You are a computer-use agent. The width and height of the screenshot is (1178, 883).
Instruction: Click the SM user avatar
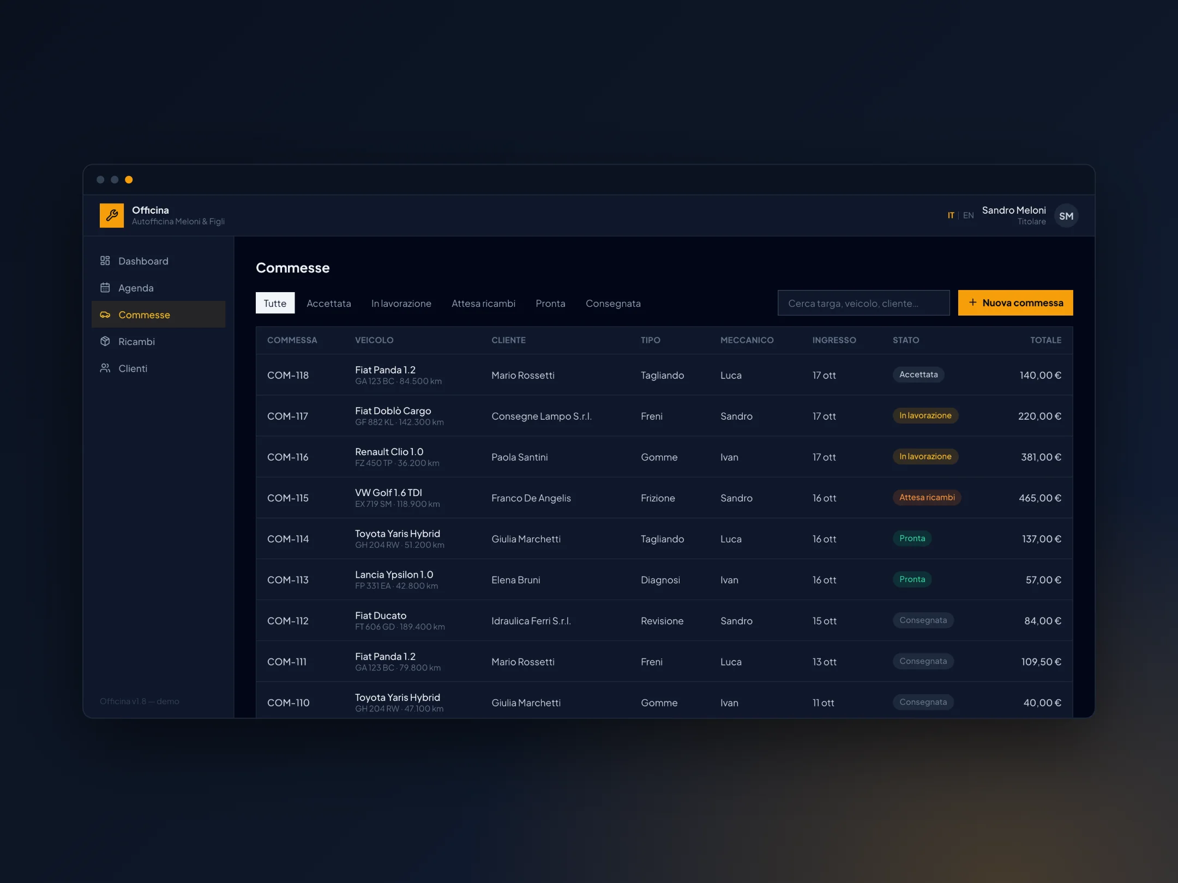pyautogui.click(x=1066, y=216)
